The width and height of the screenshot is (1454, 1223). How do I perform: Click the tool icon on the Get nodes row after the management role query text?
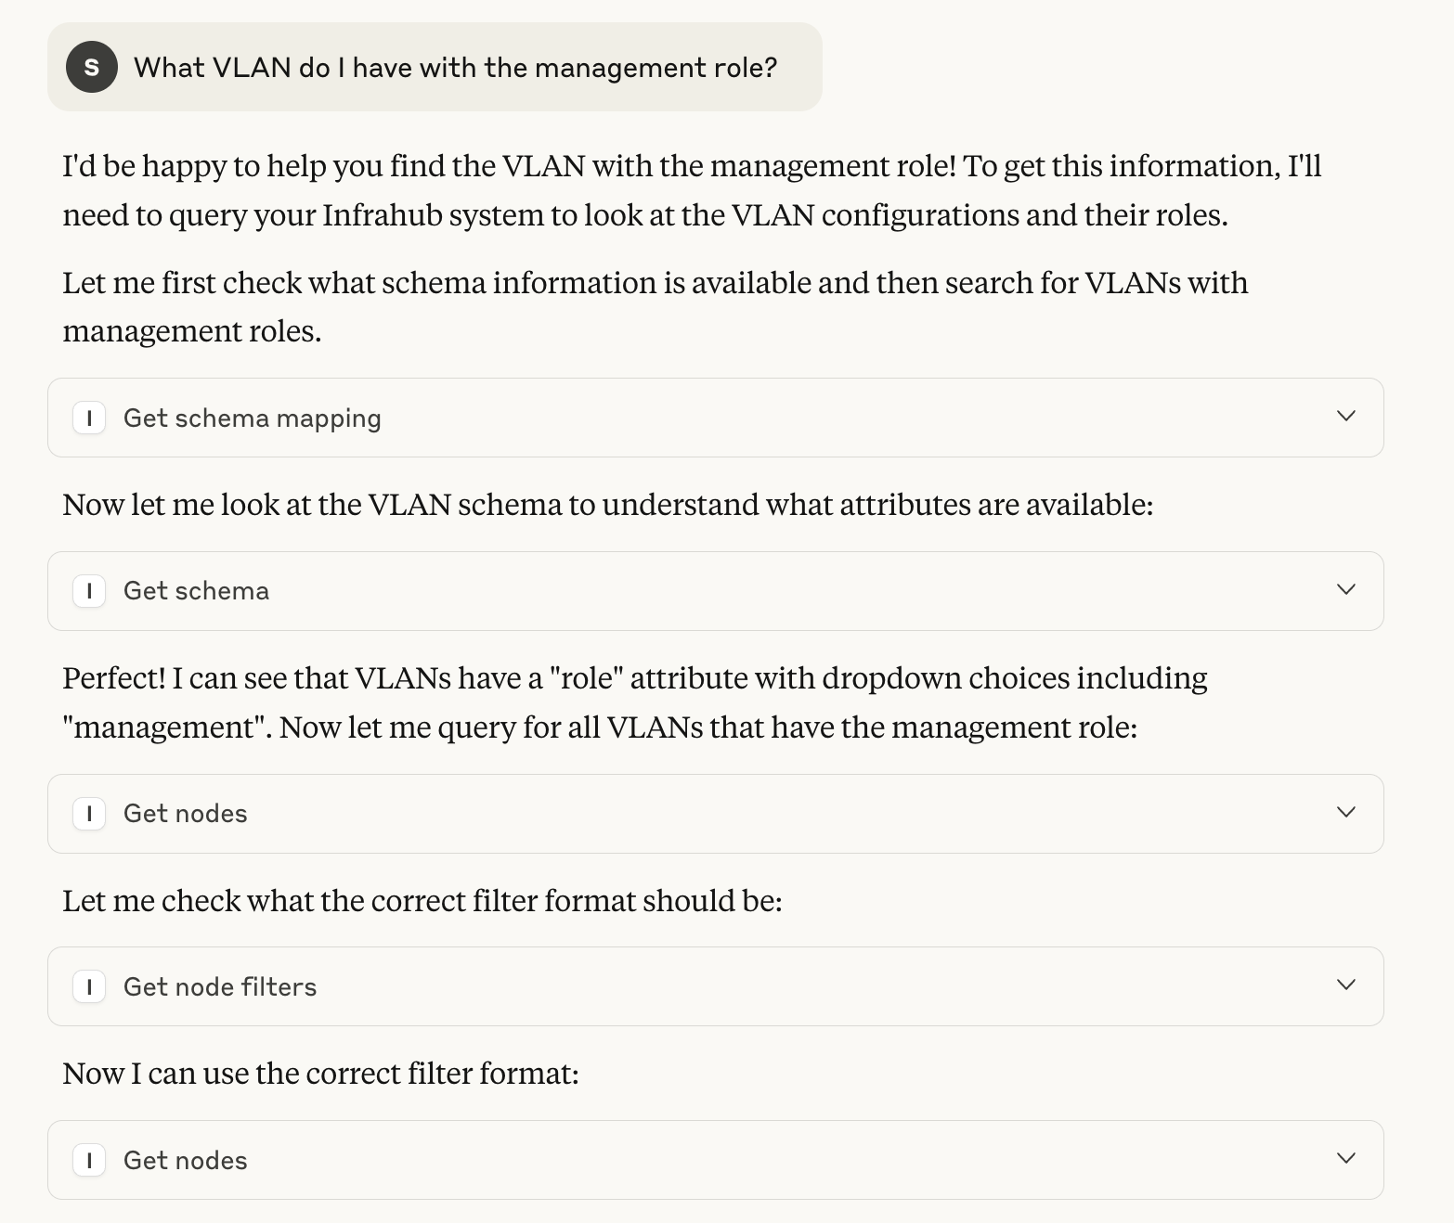89,813
